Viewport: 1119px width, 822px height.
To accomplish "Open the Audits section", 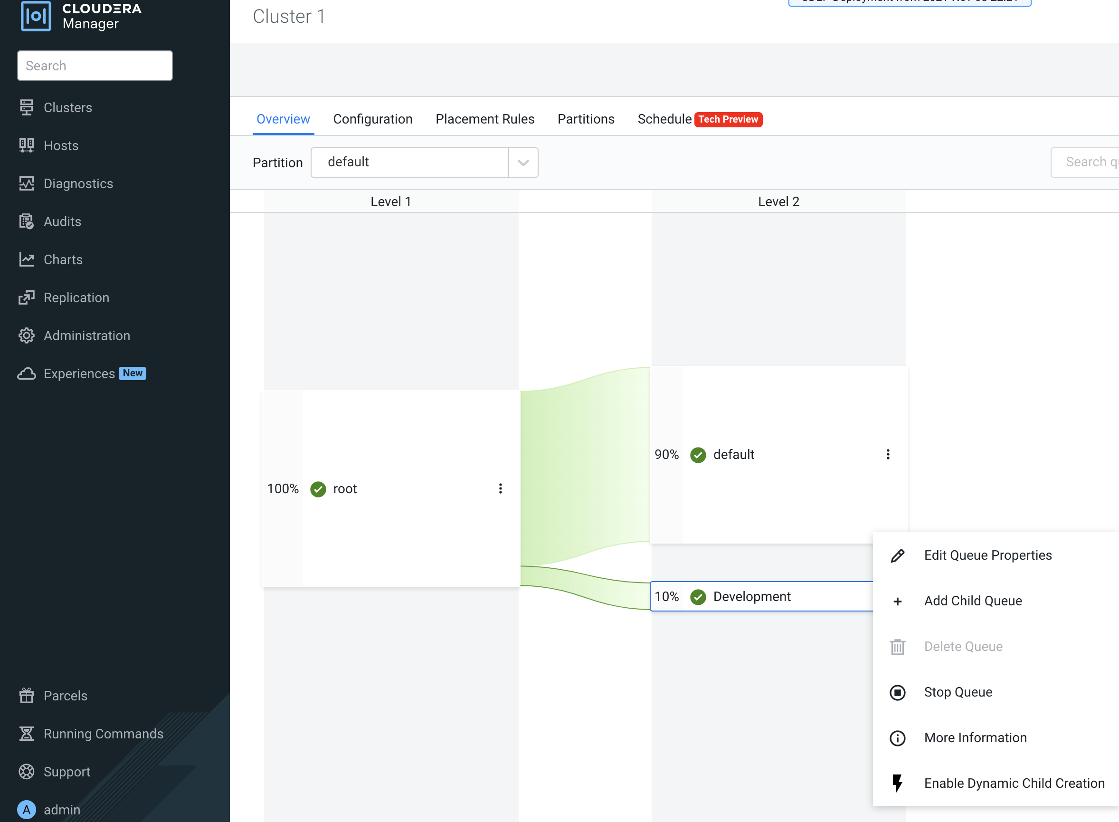I will pyautogui.click(x=62, y=221).
